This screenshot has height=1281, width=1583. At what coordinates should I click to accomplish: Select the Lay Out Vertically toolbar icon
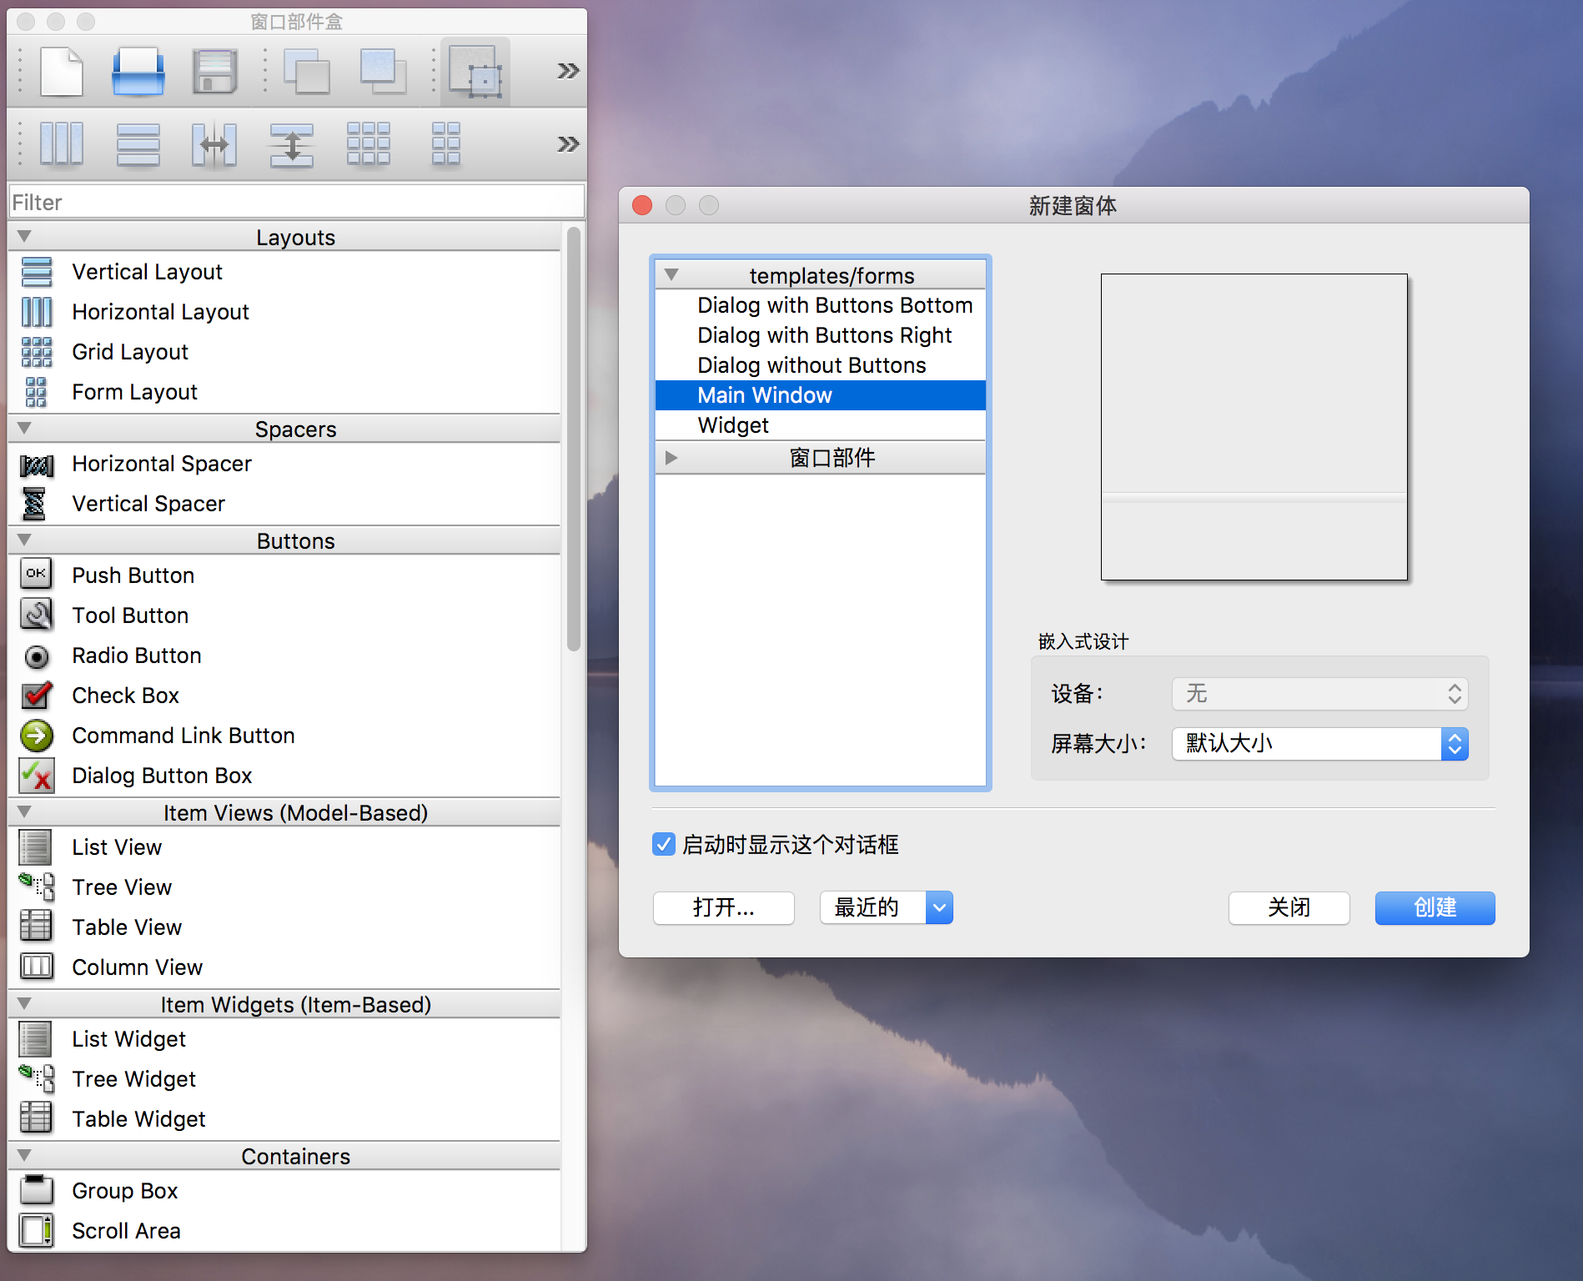(138, 143)
